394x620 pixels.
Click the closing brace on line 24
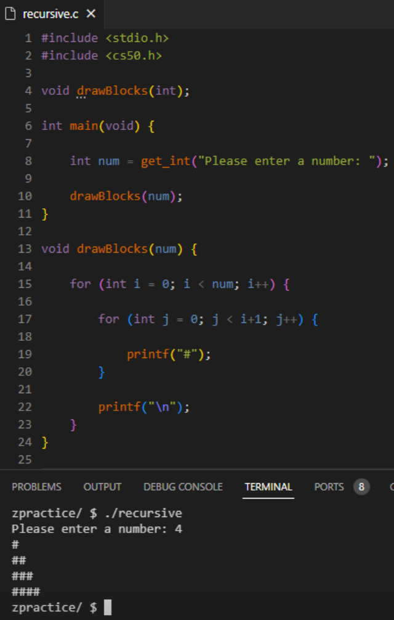tap(44, 442)
